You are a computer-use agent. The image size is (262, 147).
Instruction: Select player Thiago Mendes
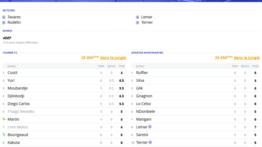tap(21, 112)
